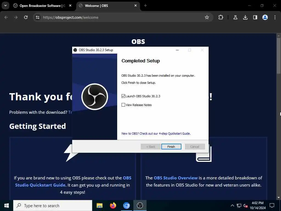This screenshot has width=281, height=211.
Task: Bookmark this page with the star
Action: (207, 17)
